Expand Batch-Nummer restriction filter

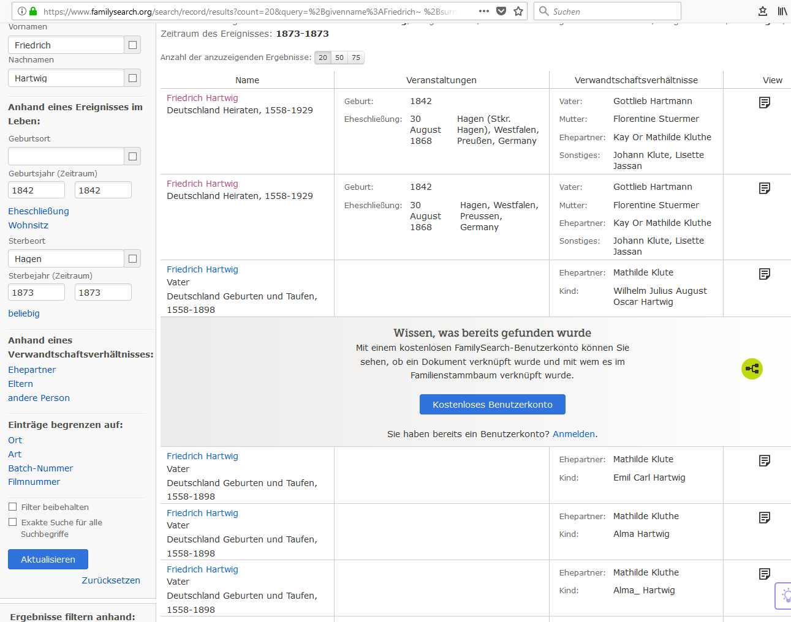click(40, 468)
